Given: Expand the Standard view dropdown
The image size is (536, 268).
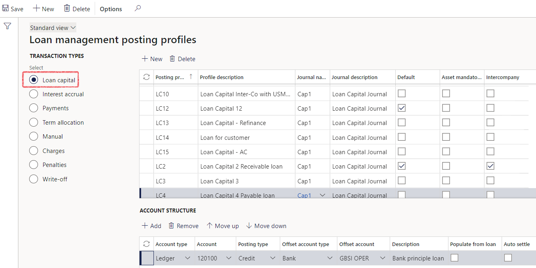Looking at the screenshot, I should coord(53,28).
